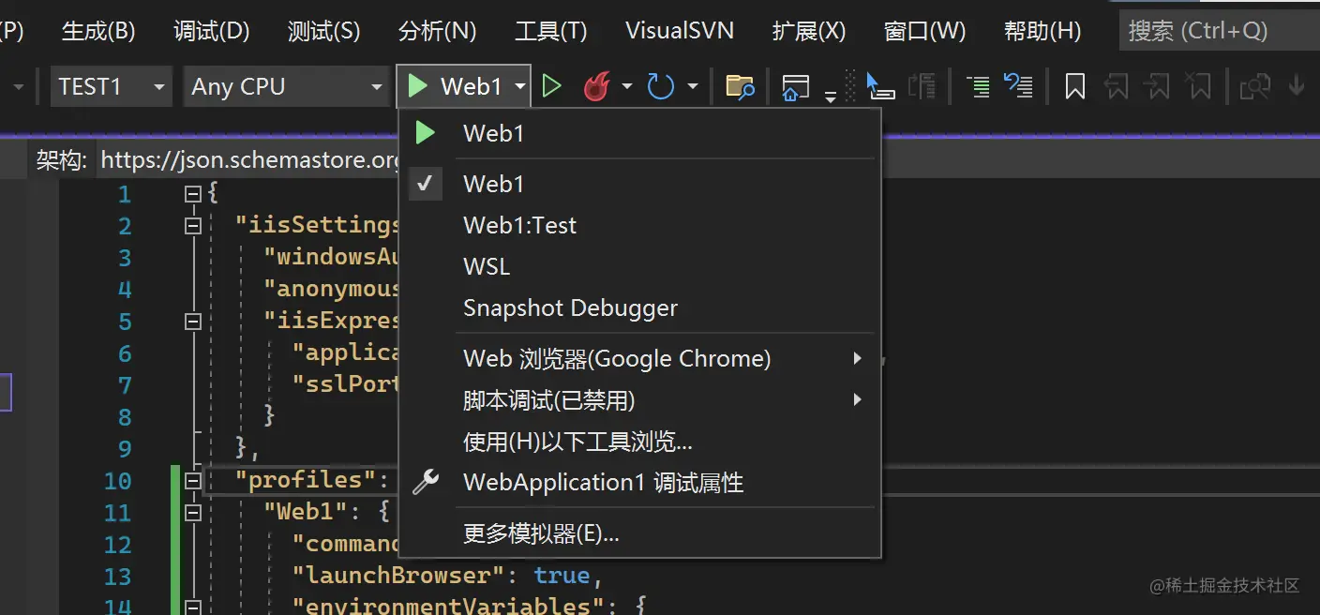Viewport: 1320px width, 615px height.
Task: Select 脚本调试(已禁用) menu item
Action: 640,399
